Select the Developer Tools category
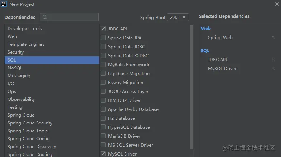This screenshot has width=281, height=157. pyautogui.click(x=25, y=29)
